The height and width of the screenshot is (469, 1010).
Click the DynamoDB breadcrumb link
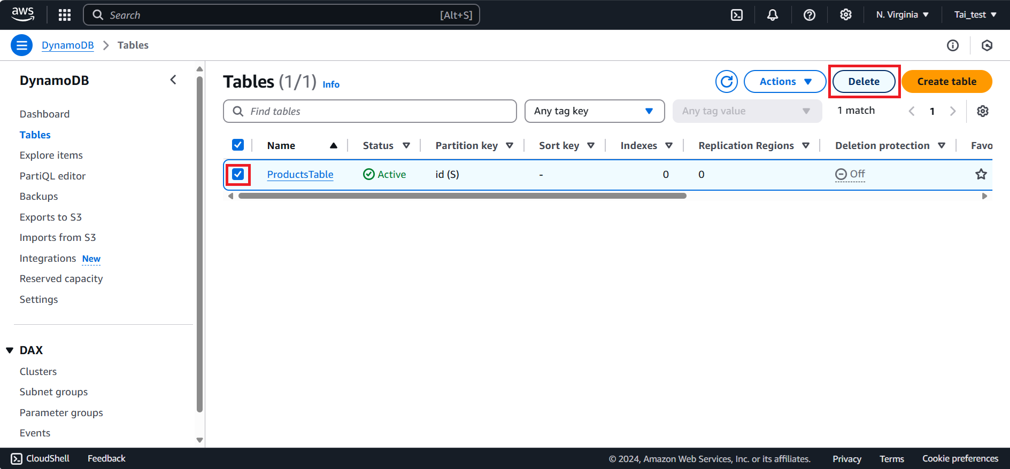point(68,45)
